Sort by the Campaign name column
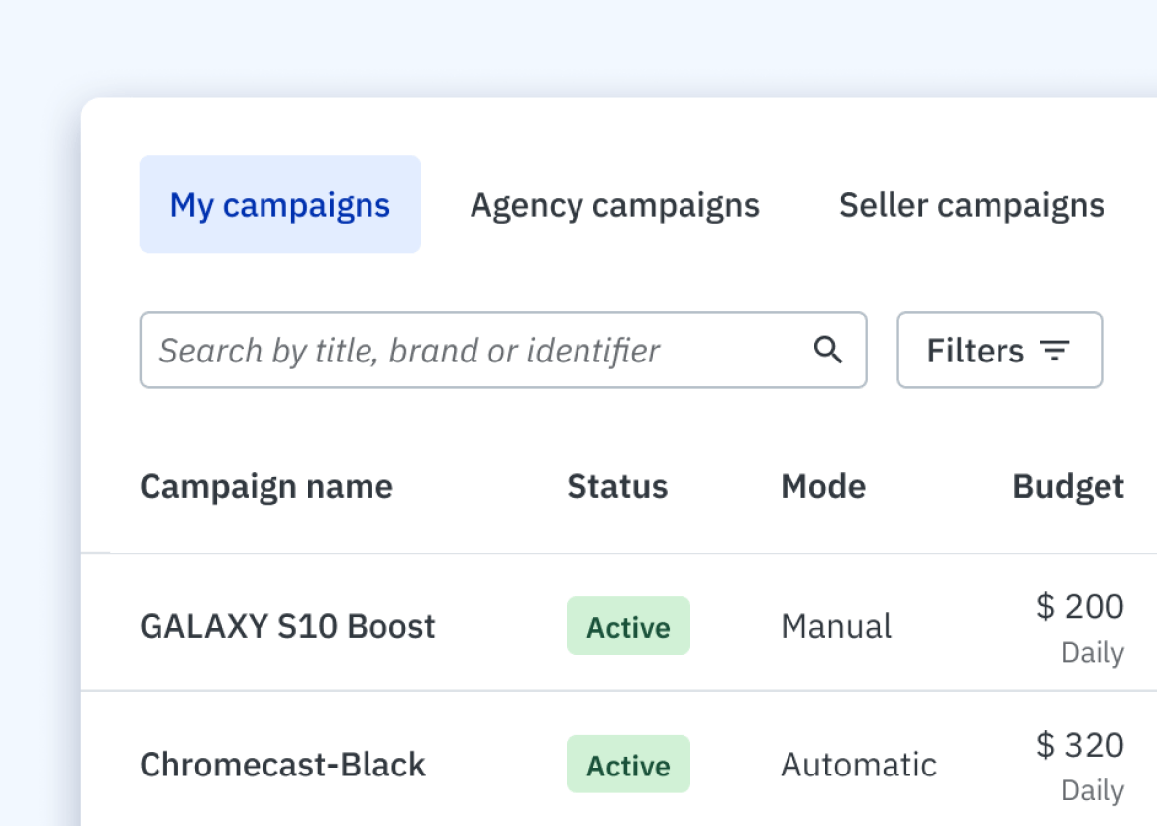The width and height of the screenshot is (1157, 826). 265,486
